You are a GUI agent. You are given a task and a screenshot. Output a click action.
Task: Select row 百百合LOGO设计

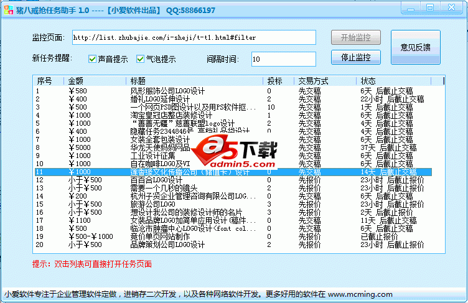click(233, 180)
